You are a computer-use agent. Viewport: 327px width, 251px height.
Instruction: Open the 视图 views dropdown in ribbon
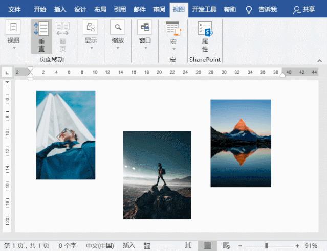[x=13, y=35]
